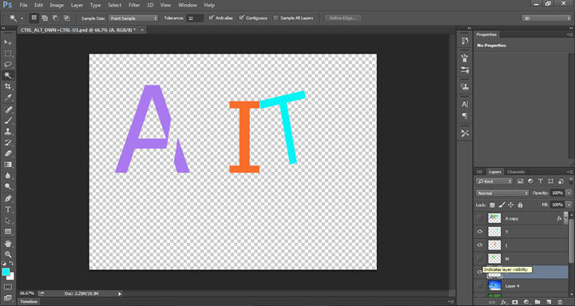The image size is (575, 306).
Task: Open the Image menu
Action: [x=57, y=5]
